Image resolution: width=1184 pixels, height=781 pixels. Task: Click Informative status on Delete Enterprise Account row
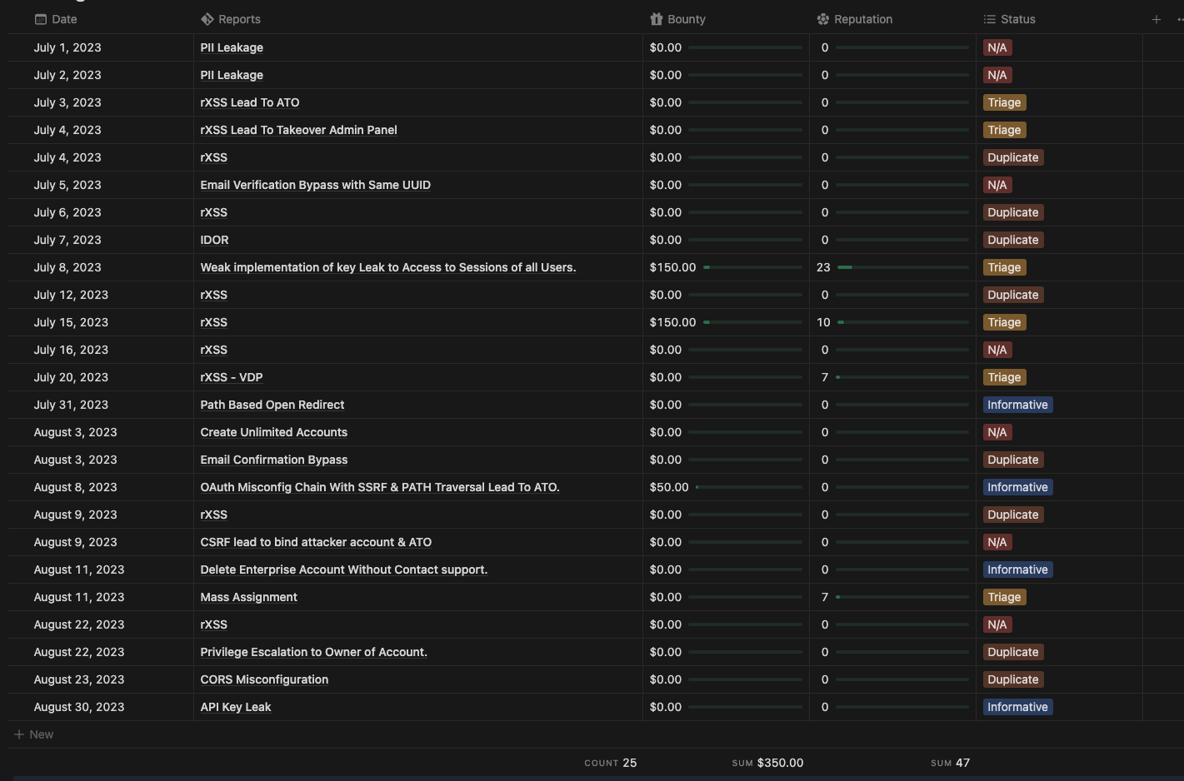[1017, 570]
